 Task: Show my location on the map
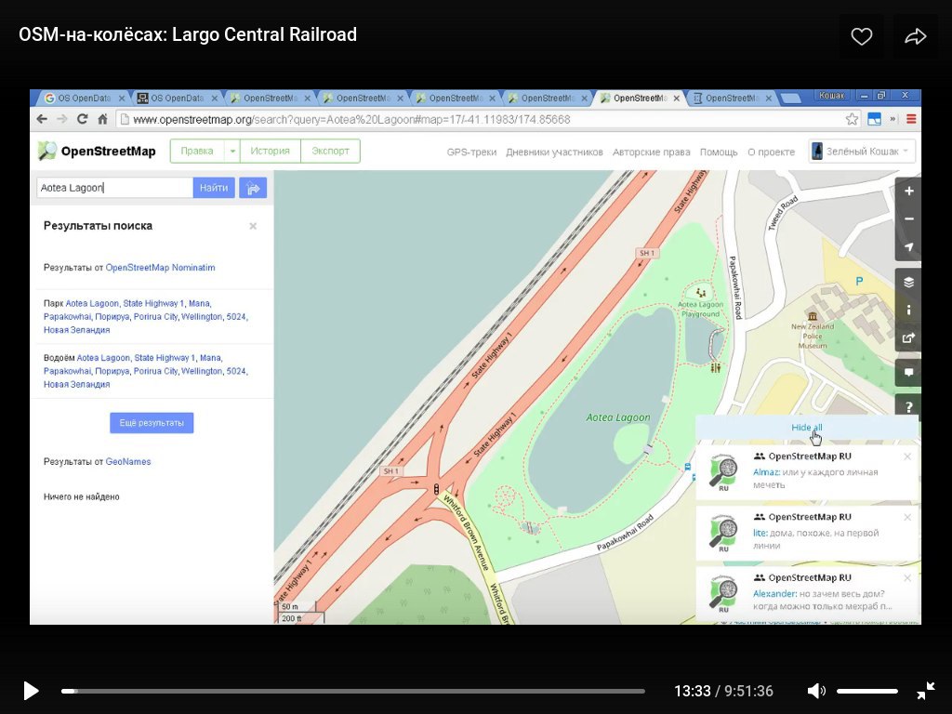909,247
